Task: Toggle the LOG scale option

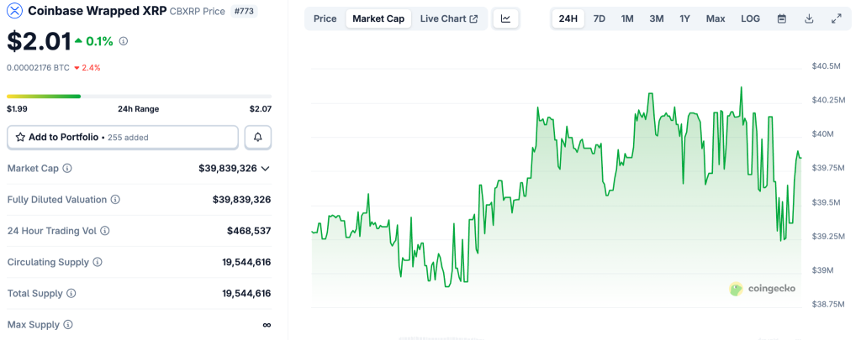Action: click(750, 18)
